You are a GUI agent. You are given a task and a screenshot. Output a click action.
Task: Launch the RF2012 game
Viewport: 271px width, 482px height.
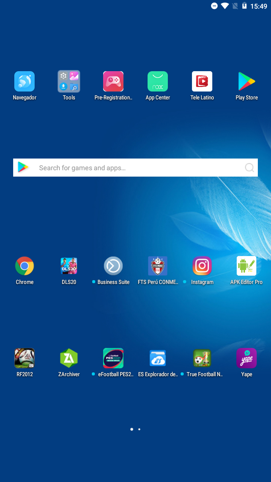[24, 358]
